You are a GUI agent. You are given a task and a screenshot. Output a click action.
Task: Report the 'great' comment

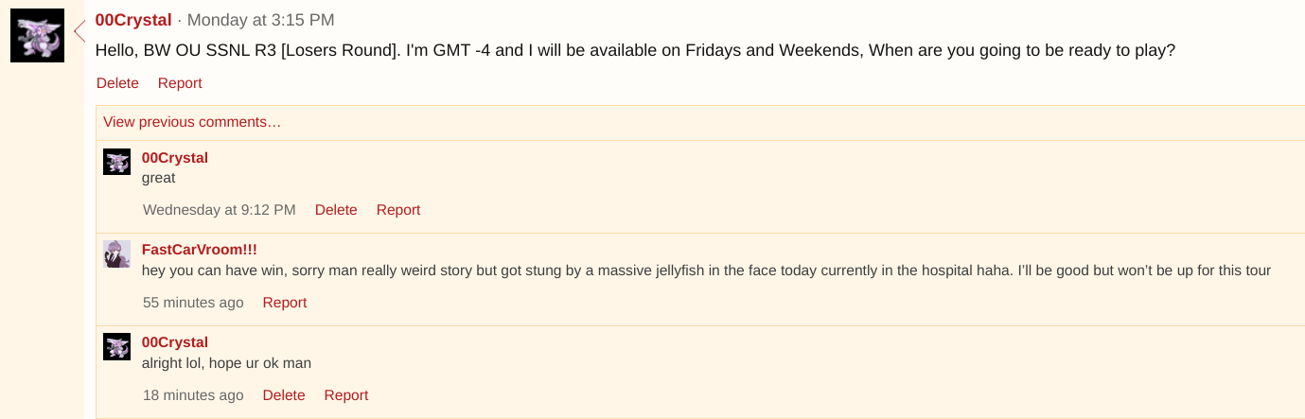tap(398, 210)
